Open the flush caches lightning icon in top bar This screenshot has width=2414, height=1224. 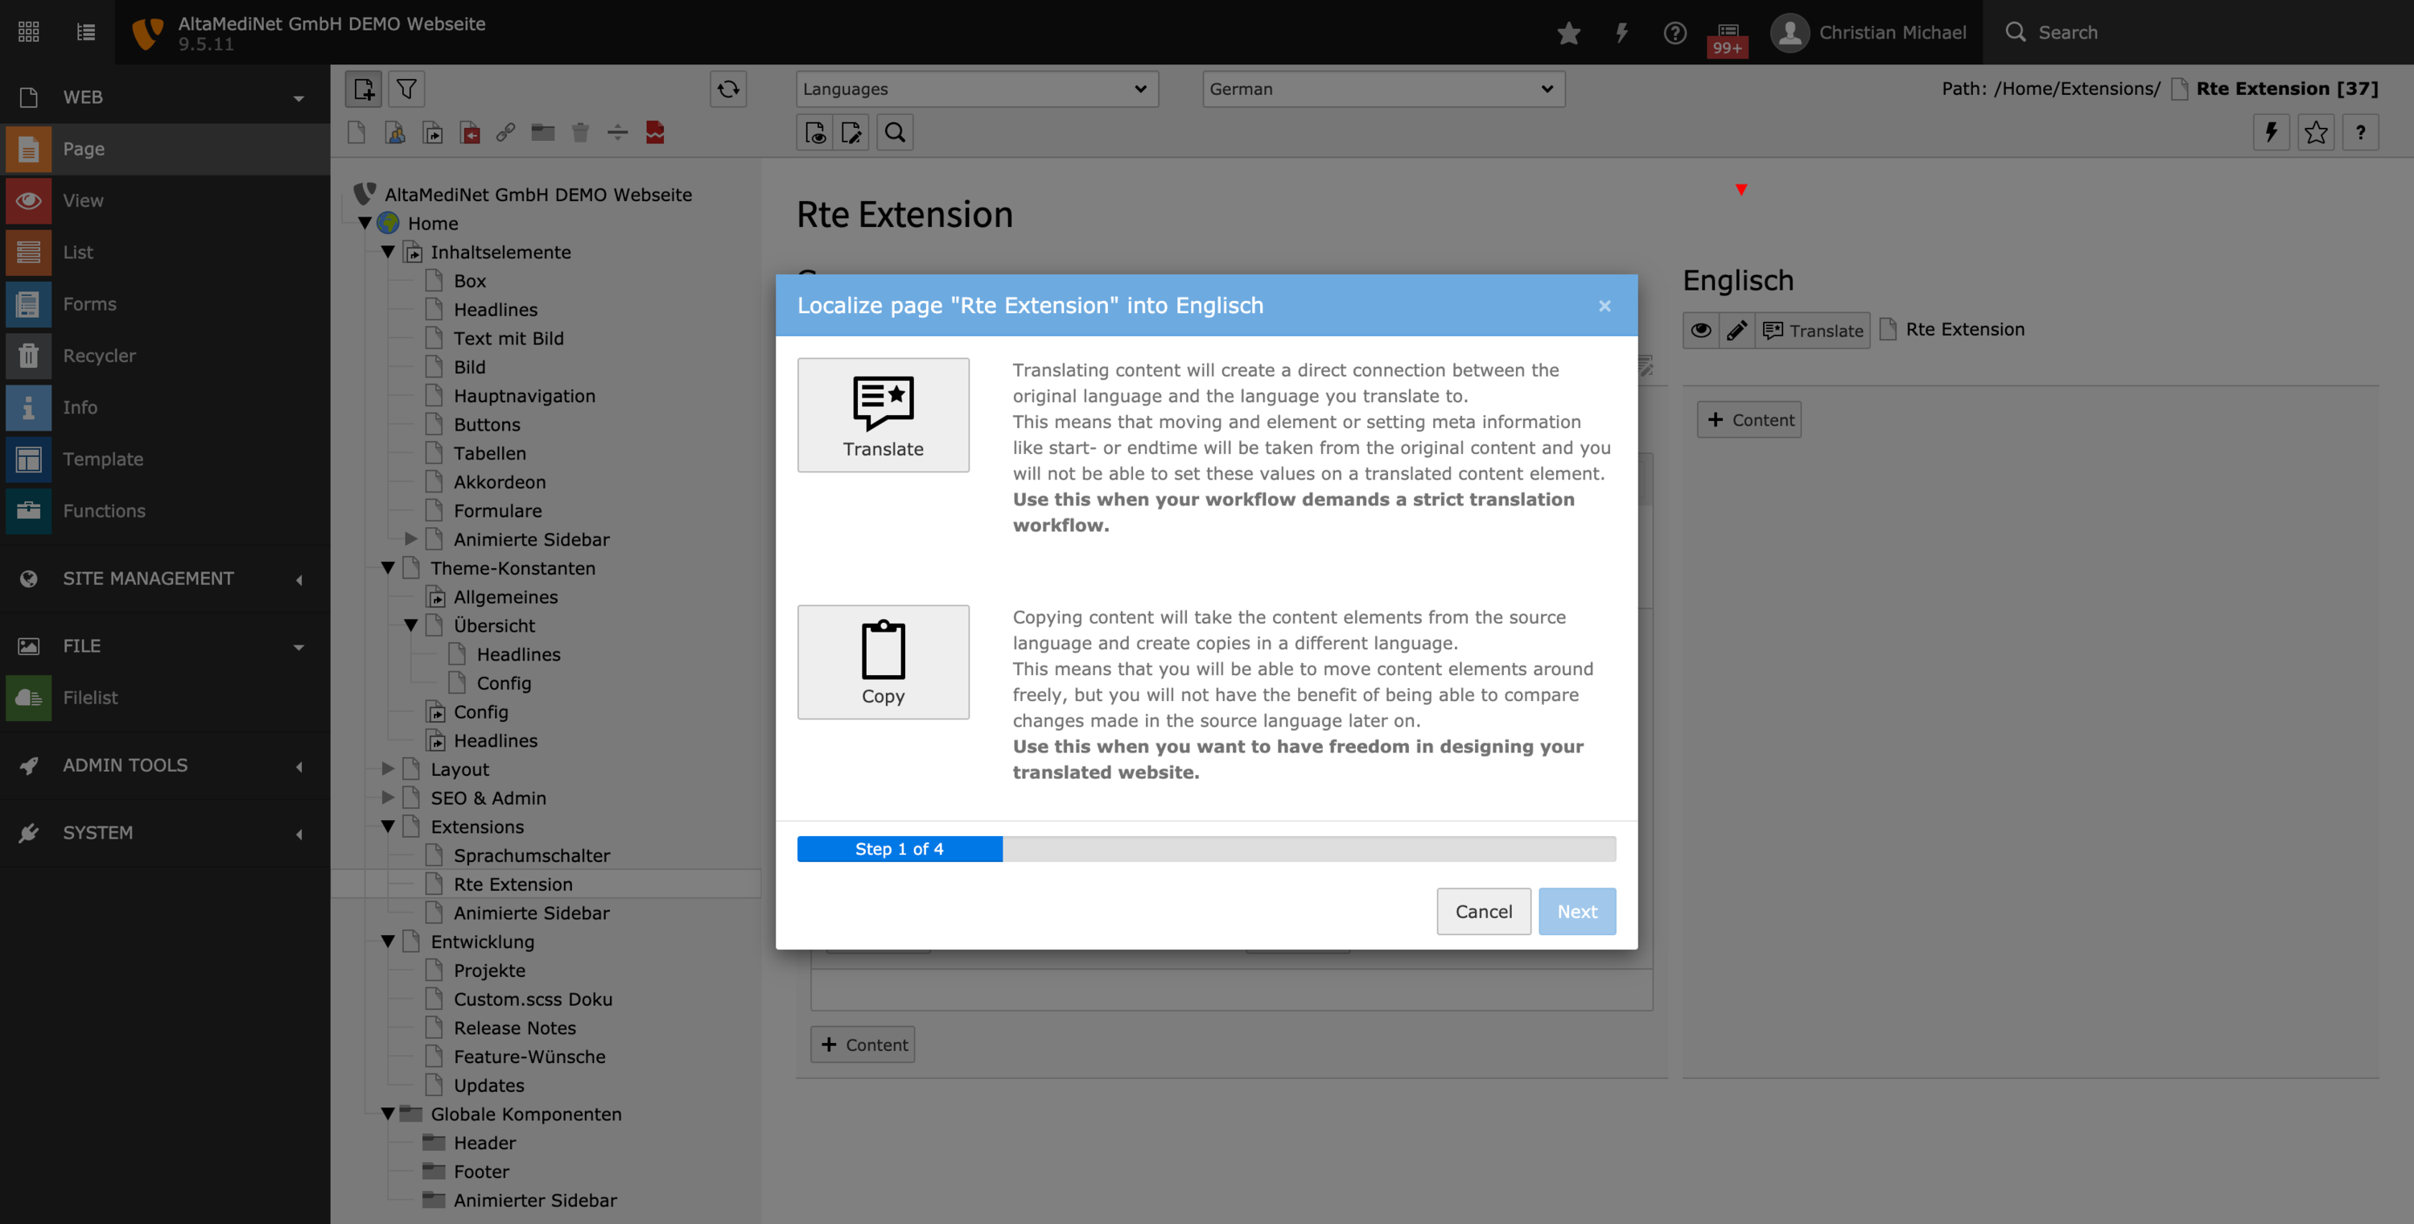click(x=1621, y=33)
